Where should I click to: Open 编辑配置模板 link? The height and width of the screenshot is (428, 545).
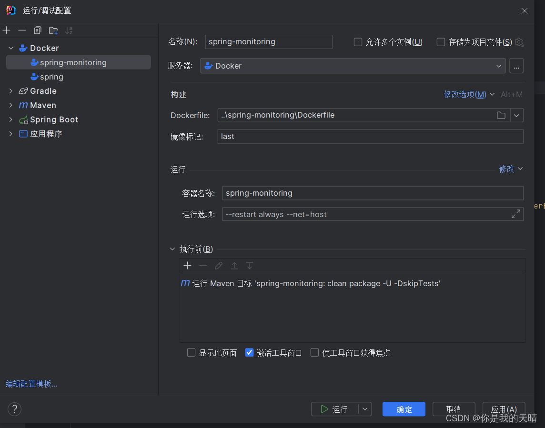point(31,384)
